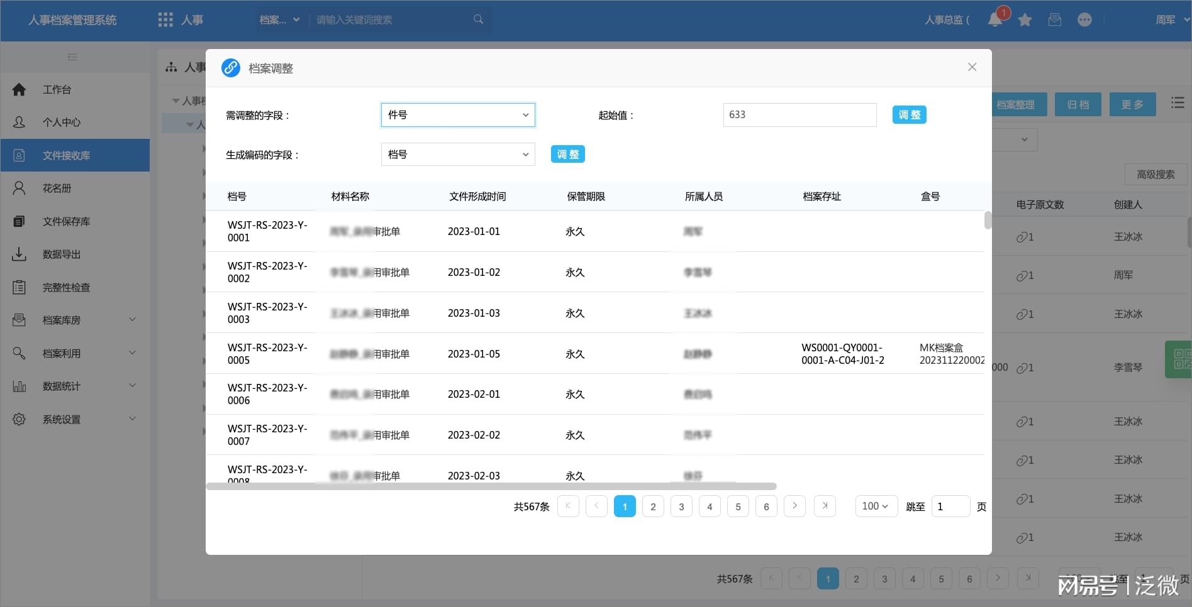Click the 跳至 page number input

[950, 506]
